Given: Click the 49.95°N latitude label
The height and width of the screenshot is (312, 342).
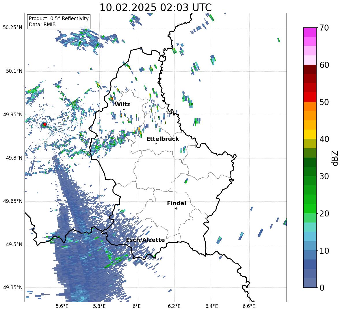Looking at the screenshot, I should [13, 114].
